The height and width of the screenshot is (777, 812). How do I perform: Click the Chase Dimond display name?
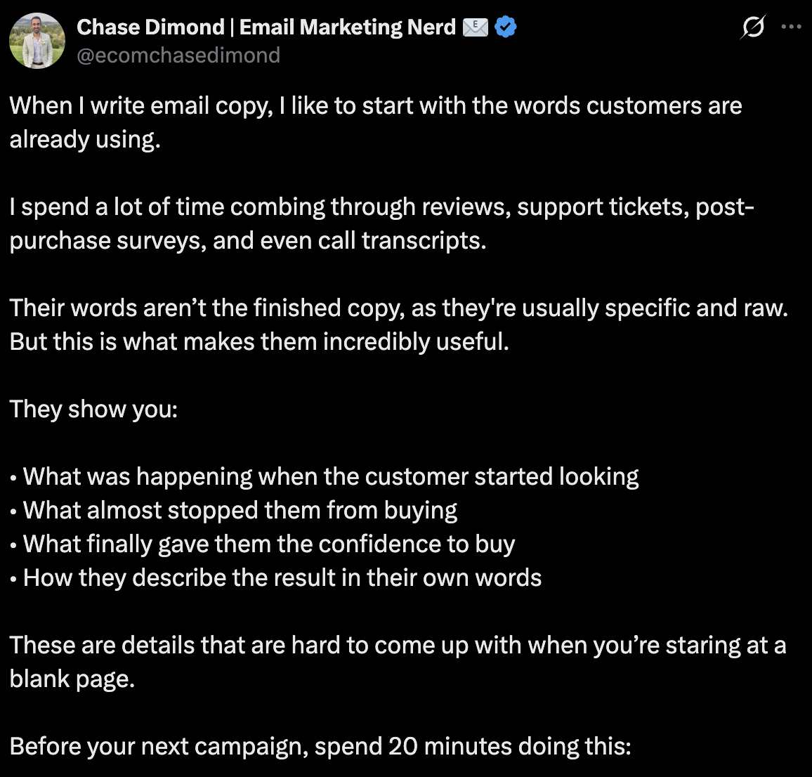click(x=266, y=27)
